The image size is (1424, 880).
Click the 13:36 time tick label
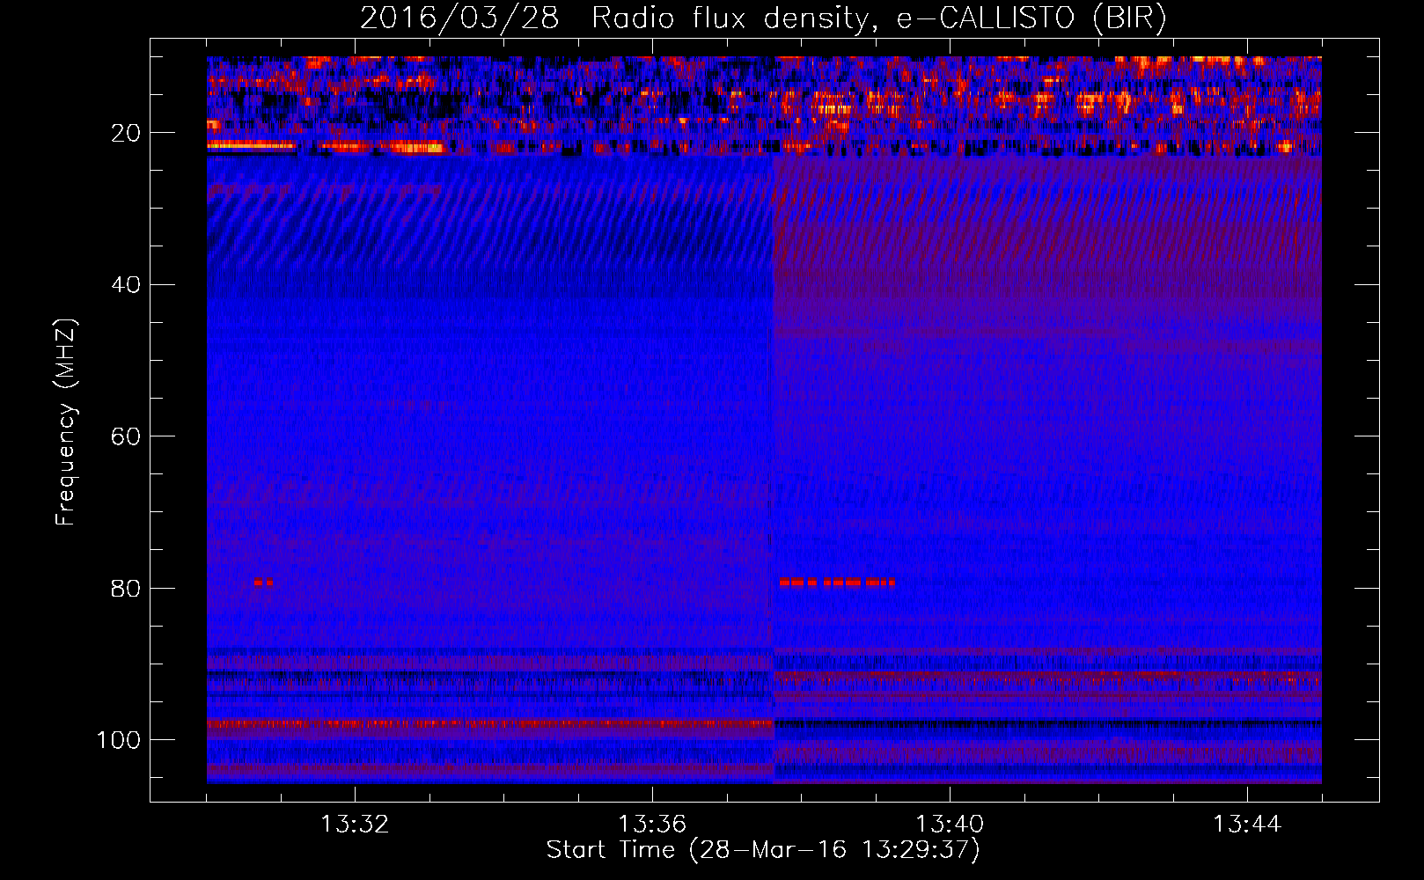tap(652, 825)
